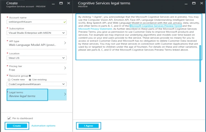The height and width of the screenshot is (132, 206).
Task: Expand the Pricing tier chevron
Action: click(x=65, y=68)
